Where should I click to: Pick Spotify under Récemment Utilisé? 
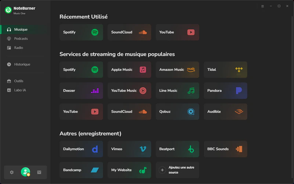click(x=81, y=32)
